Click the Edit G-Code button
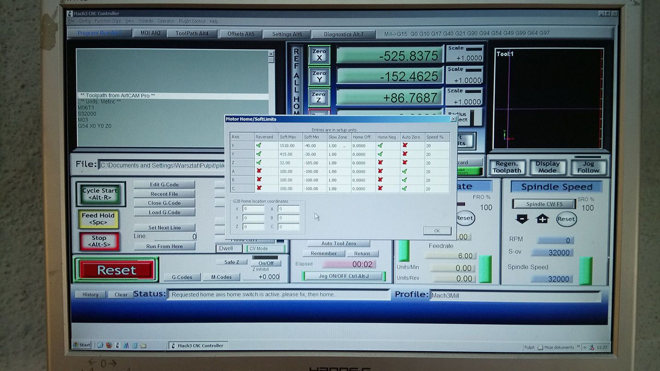The image size is (660, 371). click(x=164, y=185)
